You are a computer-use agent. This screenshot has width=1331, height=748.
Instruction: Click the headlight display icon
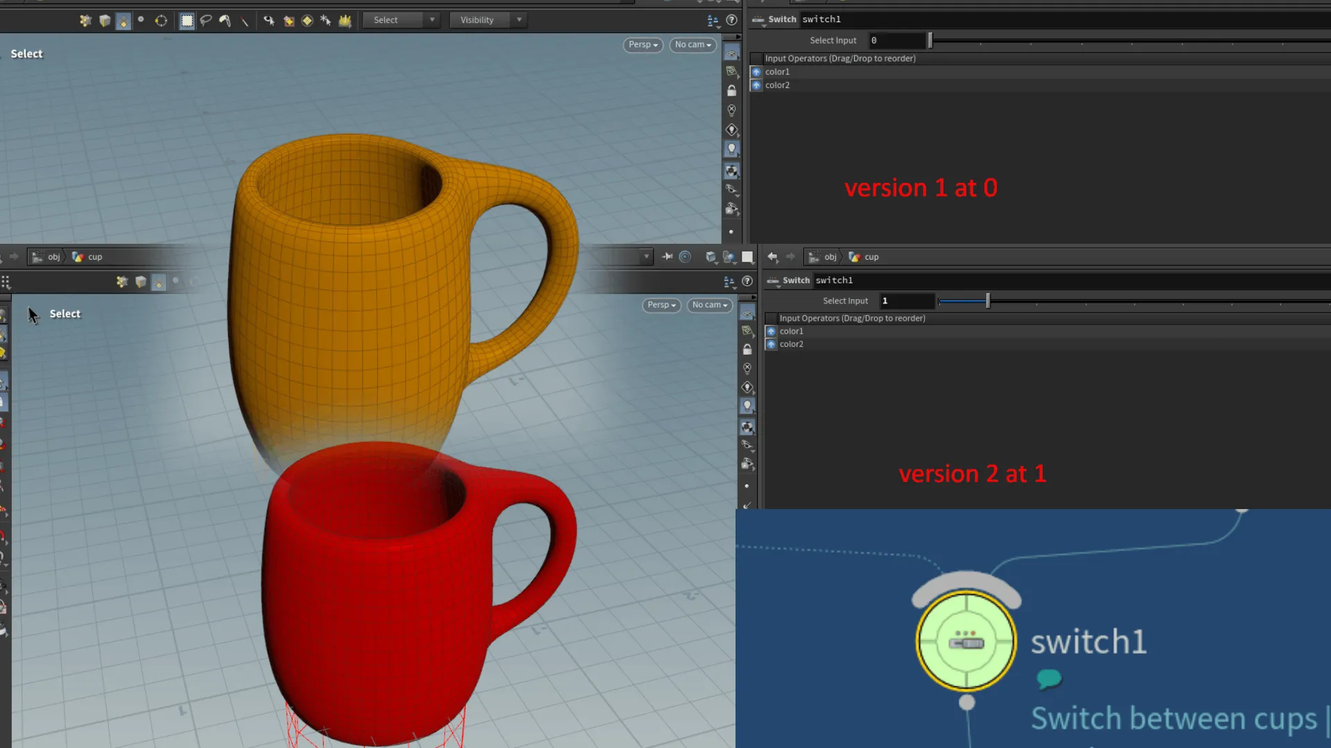(x=732, y=148)
